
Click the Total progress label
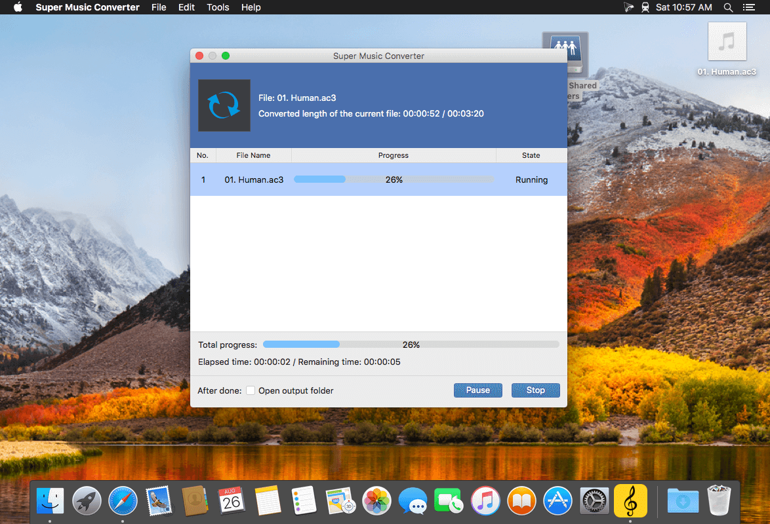pyautogui.click(x=228, y=345)
